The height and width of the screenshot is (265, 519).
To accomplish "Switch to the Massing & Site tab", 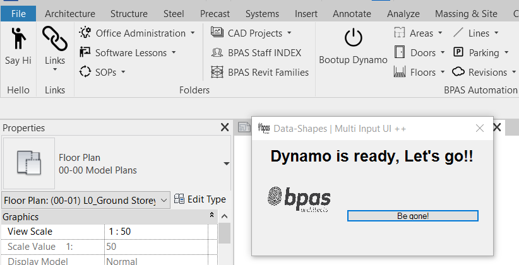I will pyautogui.click(x=466, y=13).
